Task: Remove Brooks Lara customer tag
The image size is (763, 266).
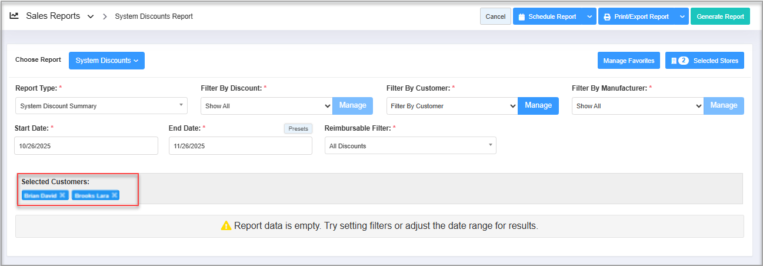Action: click(x=115, y=195)
